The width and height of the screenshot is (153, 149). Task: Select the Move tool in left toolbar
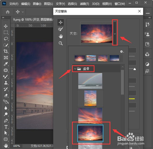(6, 26)
